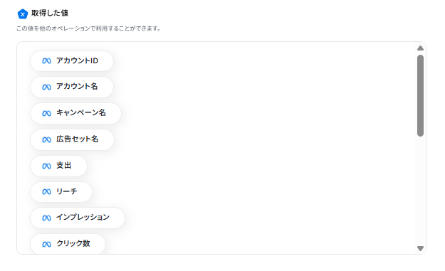Click the Meta icon beside アカウント名
Screen dimensions: 445x271
46,87
